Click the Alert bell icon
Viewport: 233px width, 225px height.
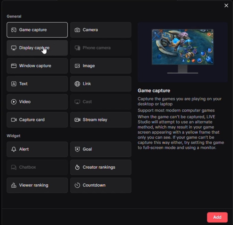[x=14, y=149]
